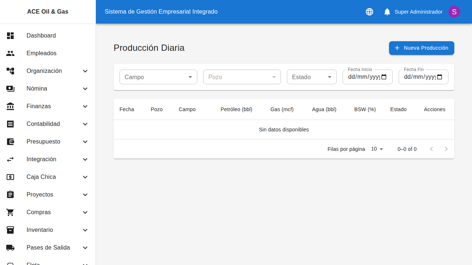472x265 pixels.
Task: Select the Compras shopping cart icon
Action: (10, 212)
